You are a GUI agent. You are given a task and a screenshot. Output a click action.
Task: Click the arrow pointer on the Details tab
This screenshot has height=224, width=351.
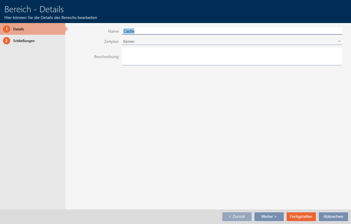click(66, 29)
